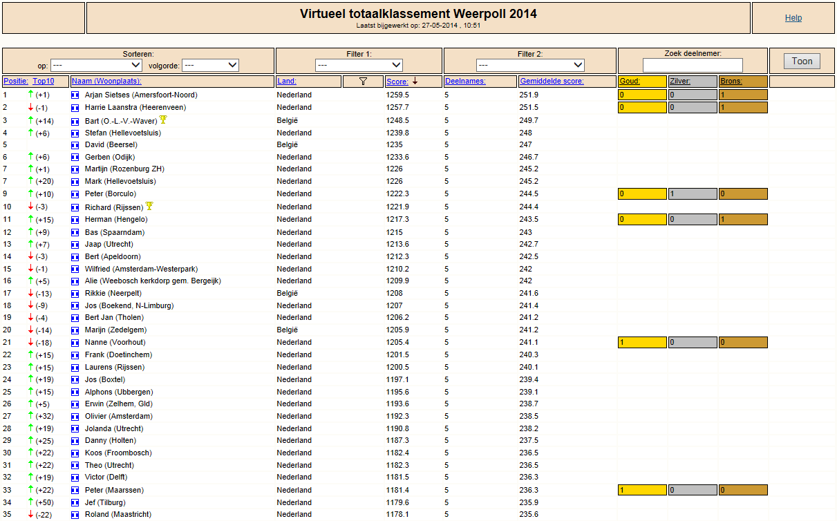The height and width of the screenshot is (521, 837).
Task: Expand the Filter 2 dropdown
Action: coord(530,66)
